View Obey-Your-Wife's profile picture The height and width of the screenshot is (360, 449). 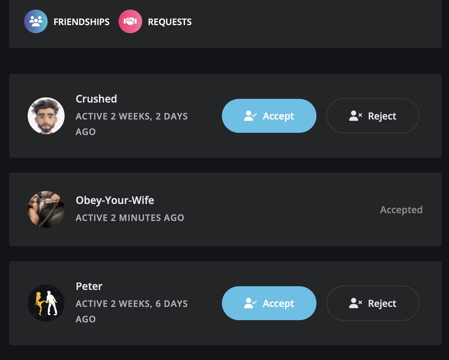(x=46, y=210)
